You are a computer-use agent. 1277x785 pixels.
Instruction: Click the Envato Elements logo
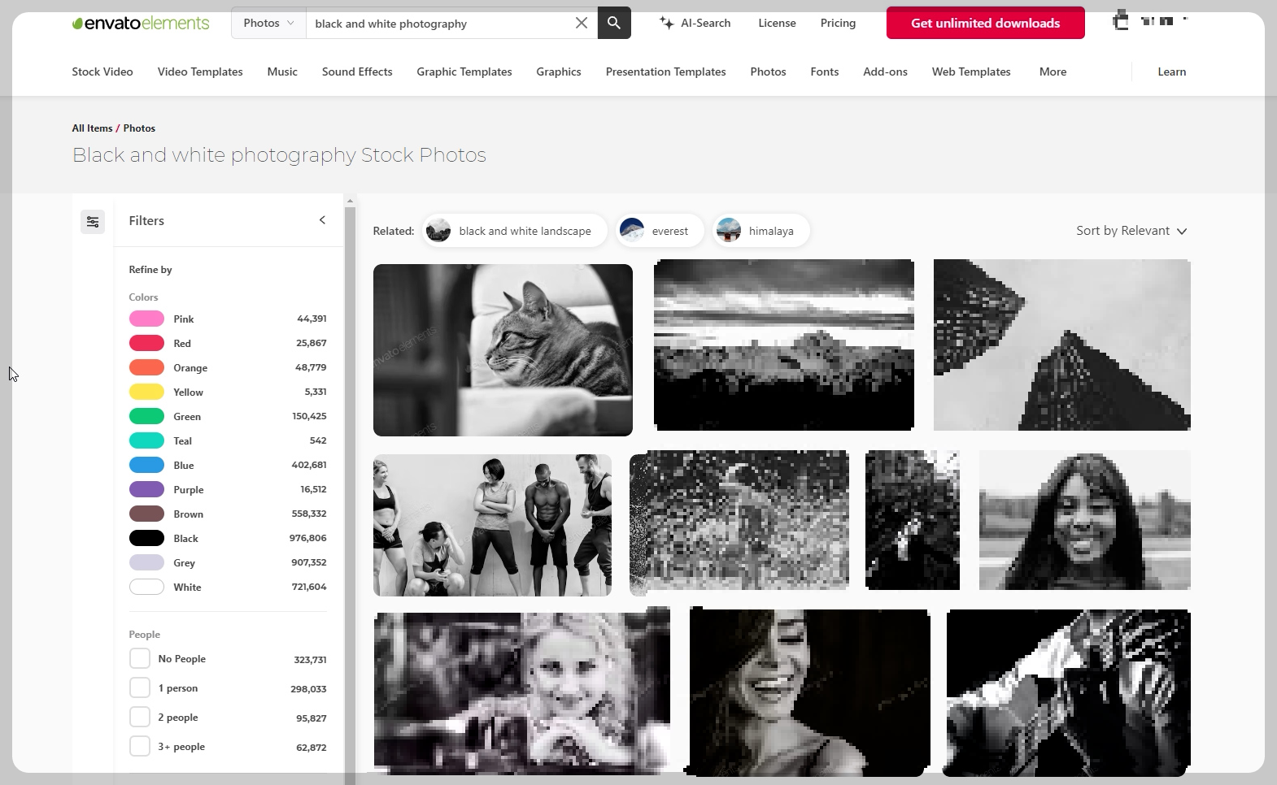(x=141, y=23)
